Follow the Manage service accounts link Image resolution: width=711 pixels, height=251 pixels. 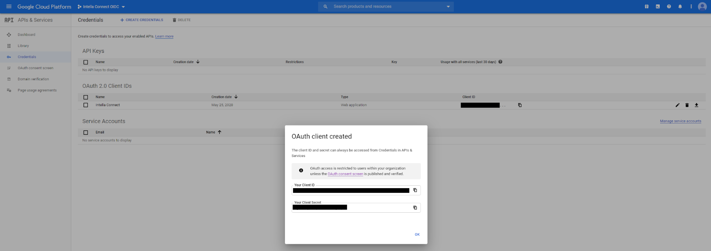680,121
